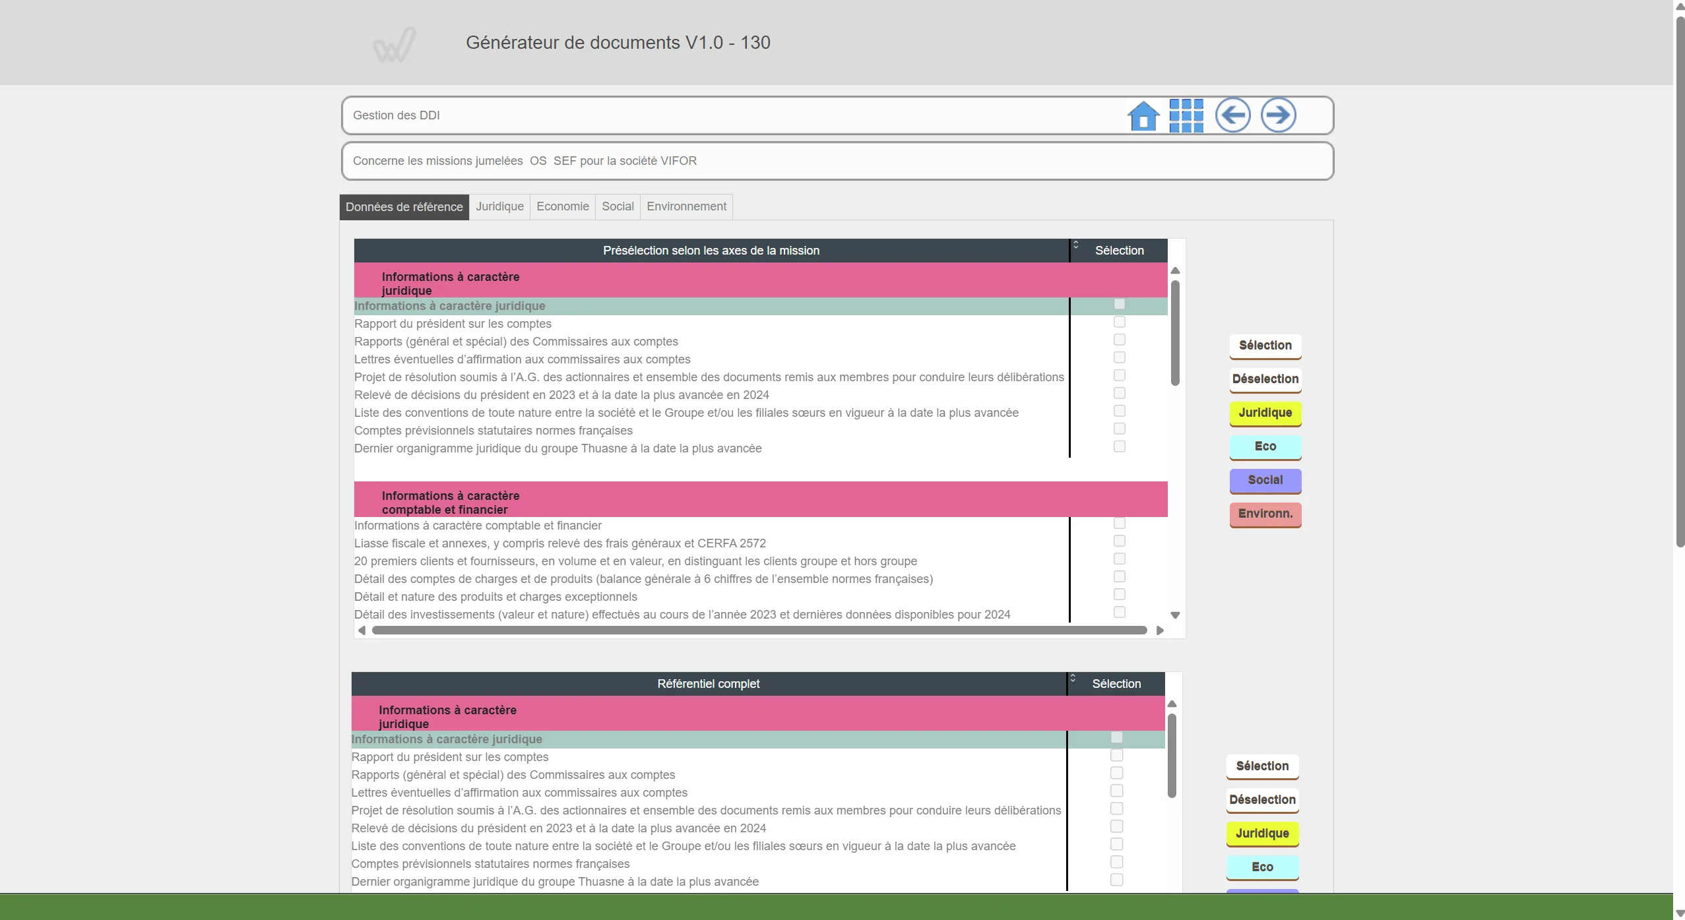Check 'Rapports (général et spécial) des Commissaires' in Présélection

pyautogui.click(x=1120, y=340)
